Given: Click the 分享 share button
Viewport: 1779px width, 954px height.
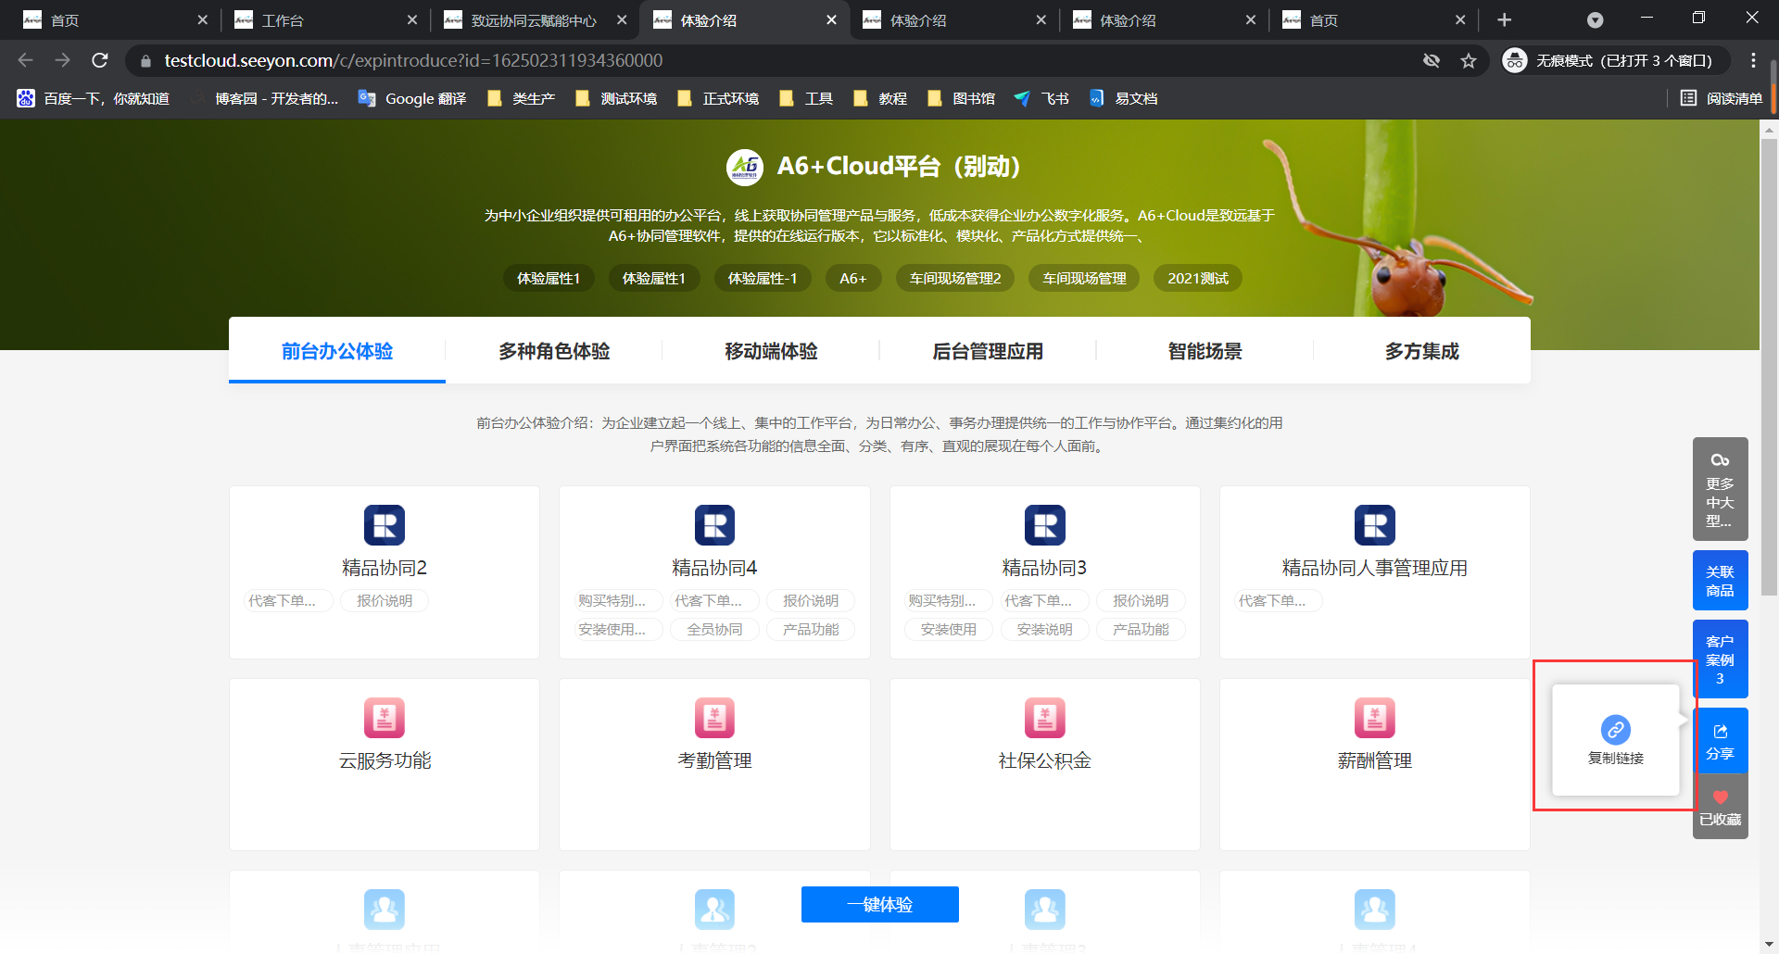Looking at the screenshot, I should click(1720, 741).
